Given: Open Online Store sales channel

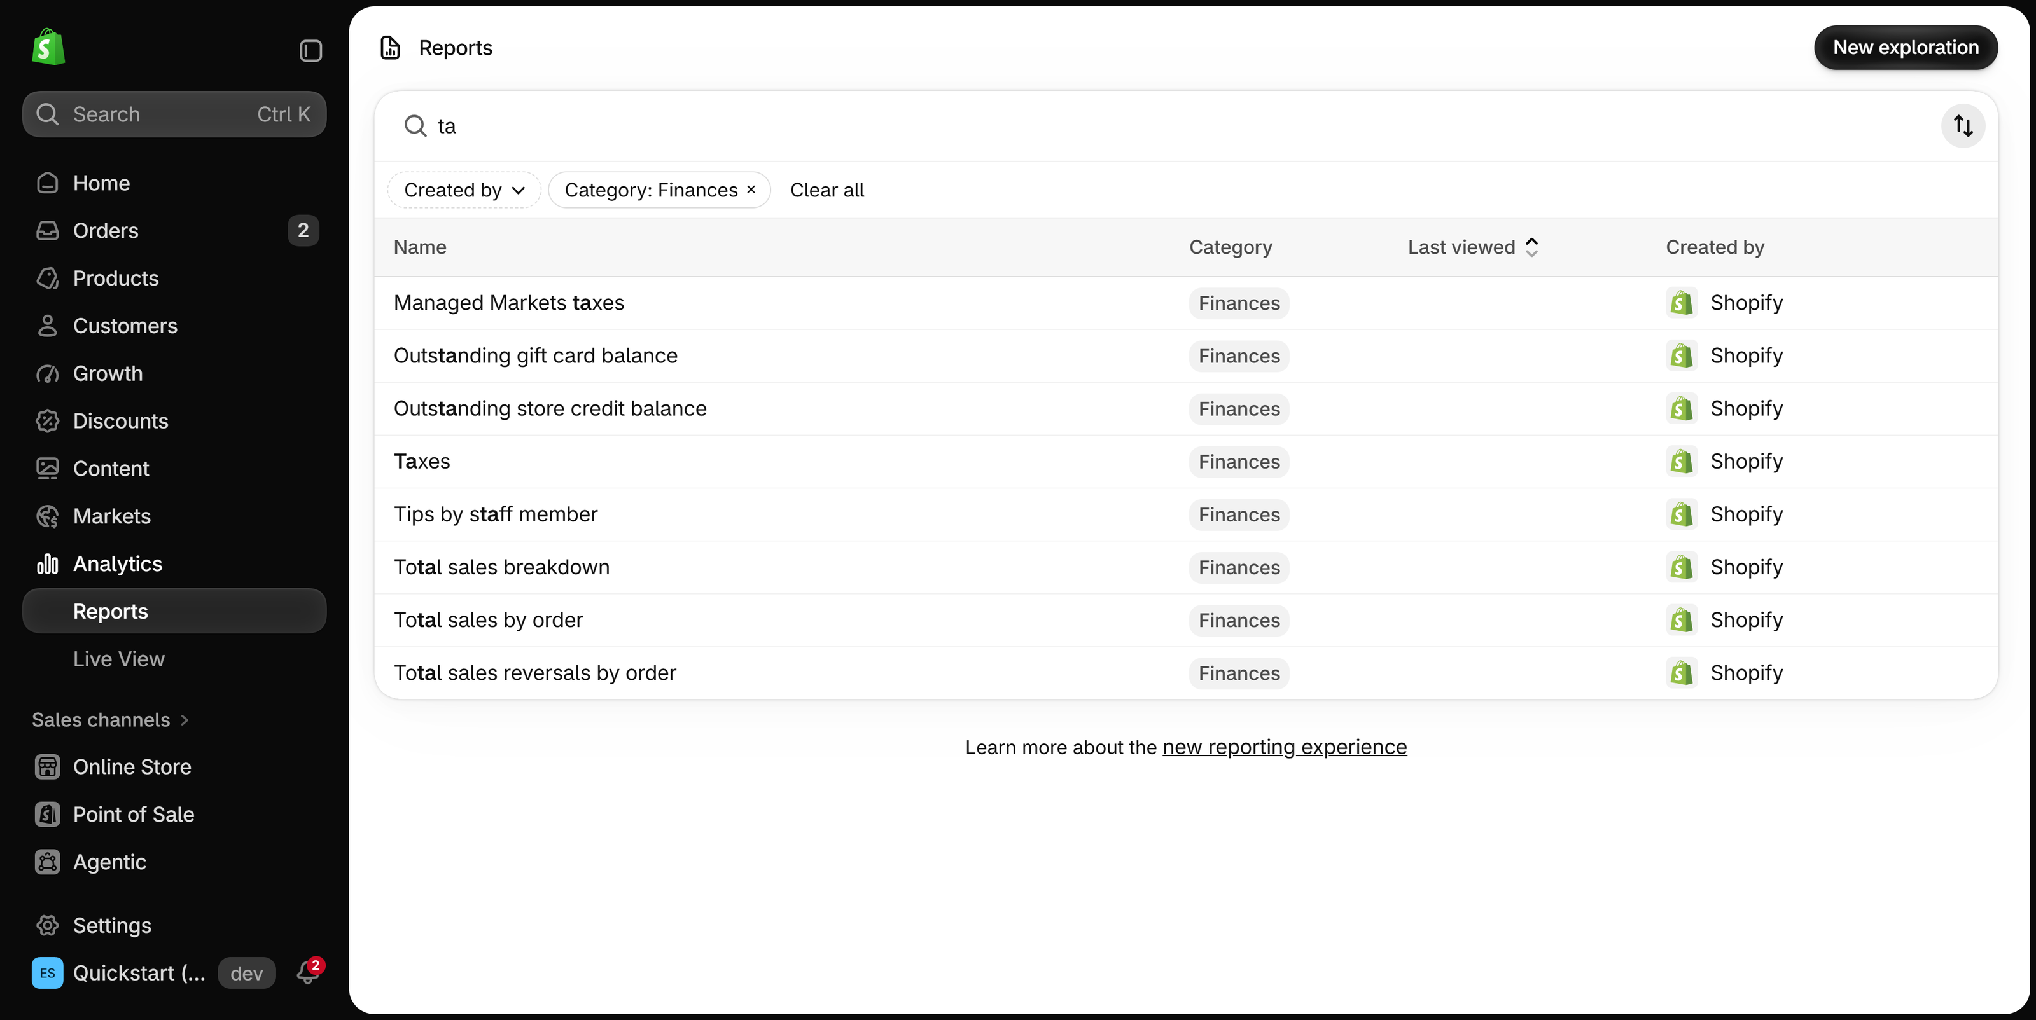Looking at the screenshot, I should (x=174, y=767).
